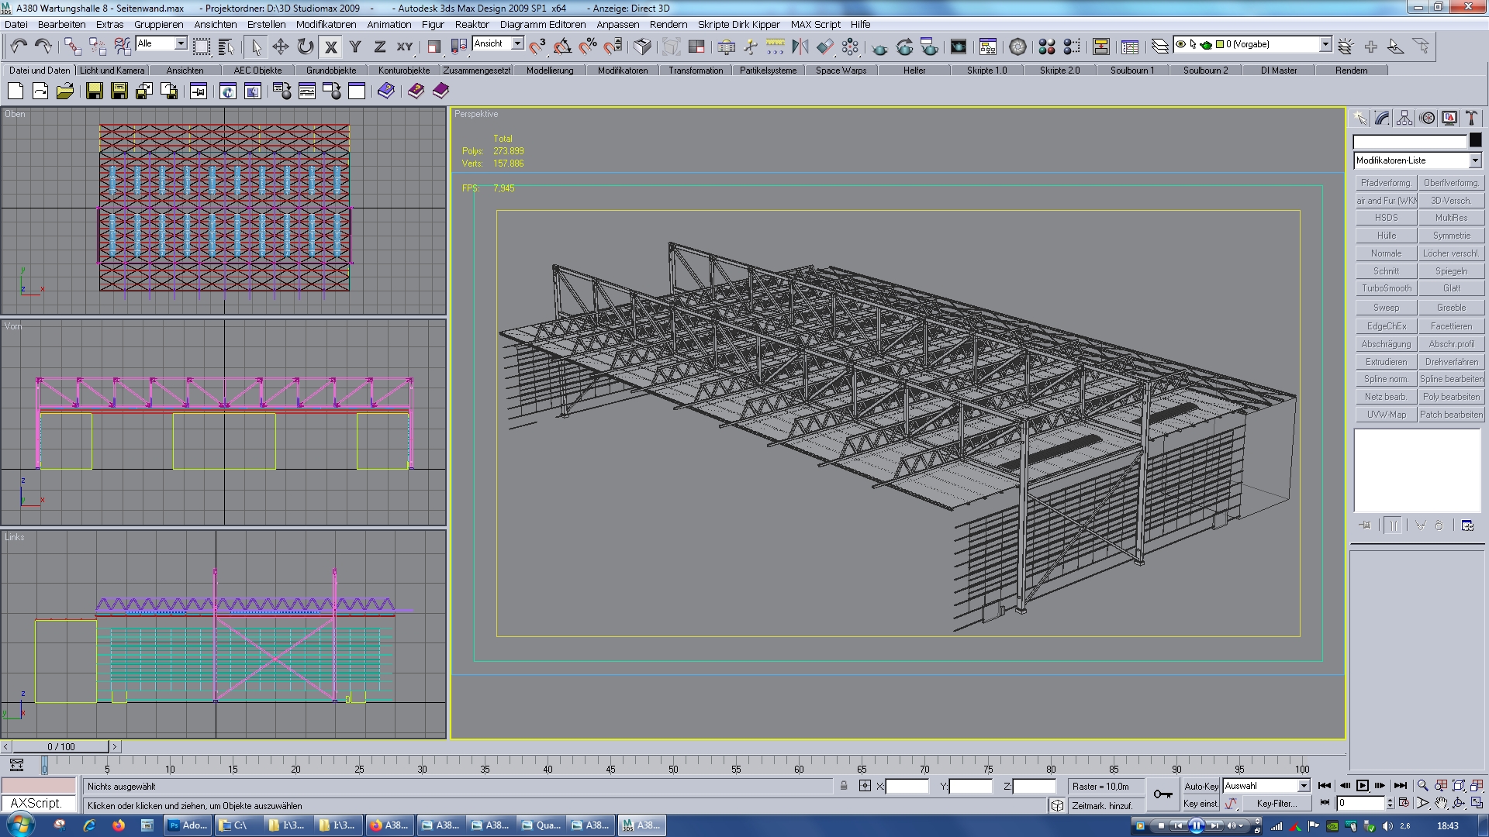Viewport: 1489px width, 837px height.
Task: Open the Hierarchy command panel tab
Action: tap(1404, 118)
